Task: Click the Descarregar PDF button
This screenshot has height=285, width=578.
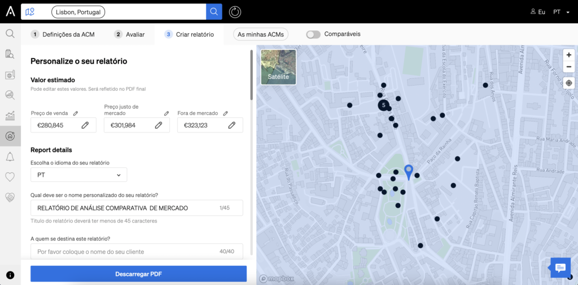Action: 139,274
